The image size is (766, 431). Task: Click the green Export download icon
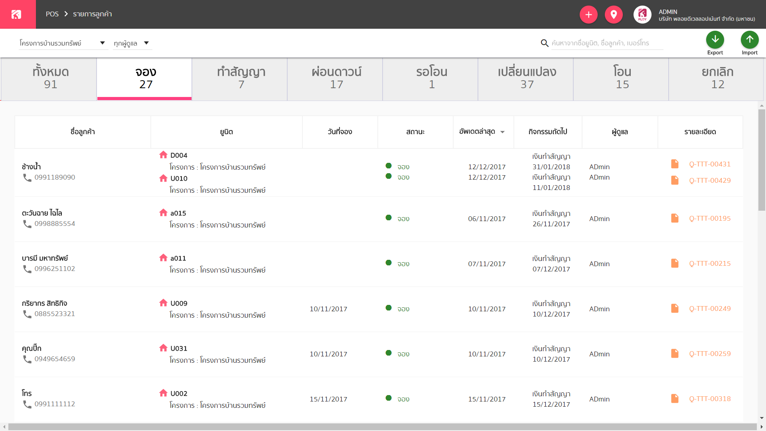point(715,40)
